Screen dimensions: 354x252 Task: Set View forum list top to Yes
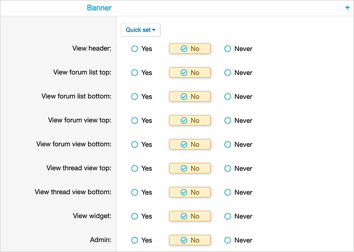(135, 73)
